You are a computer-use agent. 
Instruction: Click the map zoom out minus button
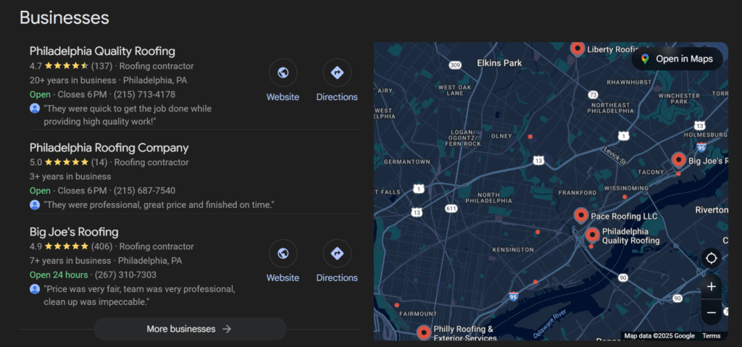[x=712, y=312]
